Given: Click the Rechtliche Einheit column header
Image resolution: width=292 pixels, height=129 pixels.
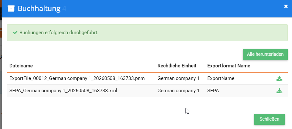Looking at the screenshot, I should pos(177,66).
